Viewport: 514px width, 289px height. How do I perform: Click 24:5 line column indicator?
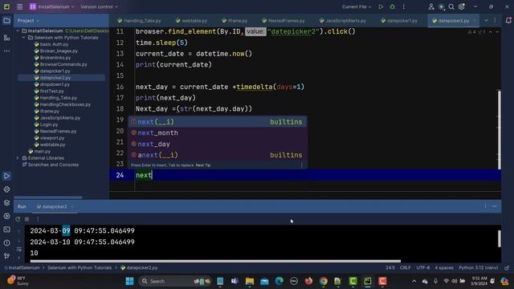[x=390, y=267]
